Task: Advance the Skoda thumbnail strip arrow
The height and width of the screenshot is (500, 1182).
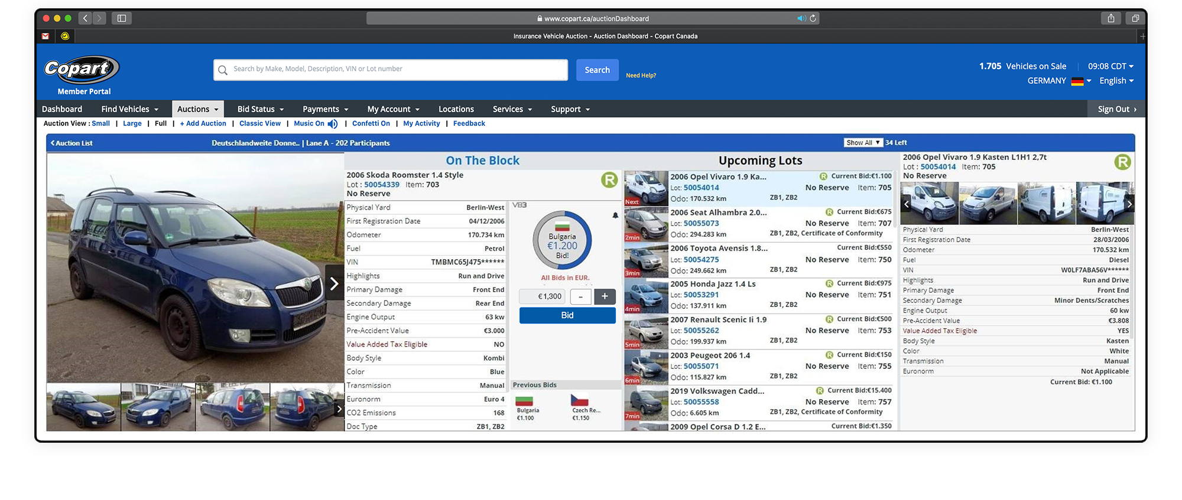Action: (339, 409)
